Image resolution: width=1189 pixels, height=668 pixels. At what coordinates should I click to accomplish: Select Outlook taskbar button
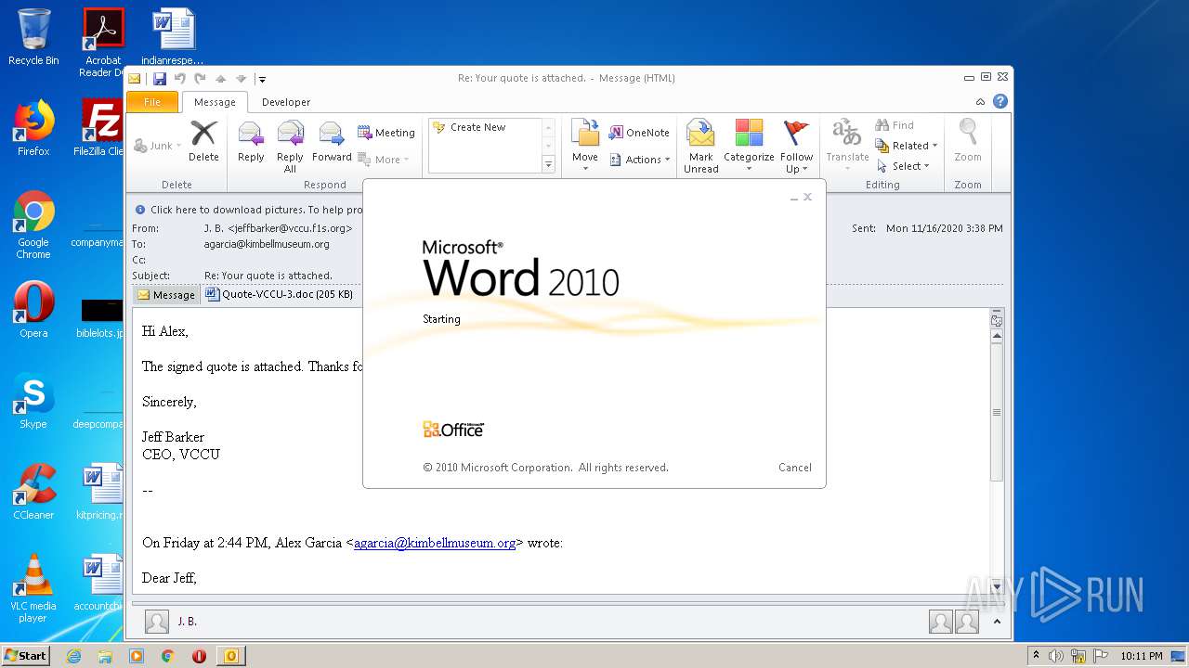230,656
